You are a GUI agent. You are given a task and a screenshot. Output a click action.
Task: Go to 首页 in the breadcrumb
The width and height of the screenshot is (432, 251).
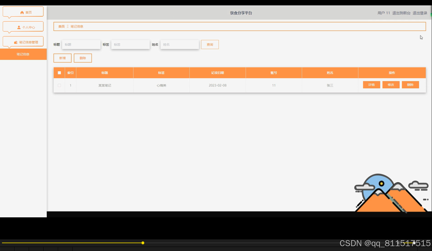[62, 27]
